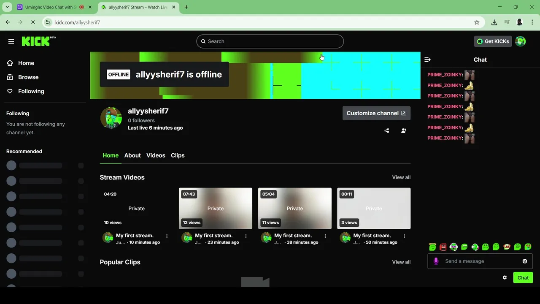540x304 pixels.
Task: Open options for video from 23 minutes ago
Action: tap(246, 236)
